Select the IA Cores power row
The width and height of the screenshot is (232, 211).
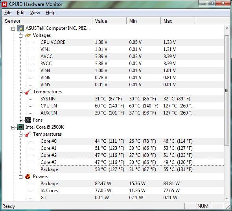pos(132,191)
